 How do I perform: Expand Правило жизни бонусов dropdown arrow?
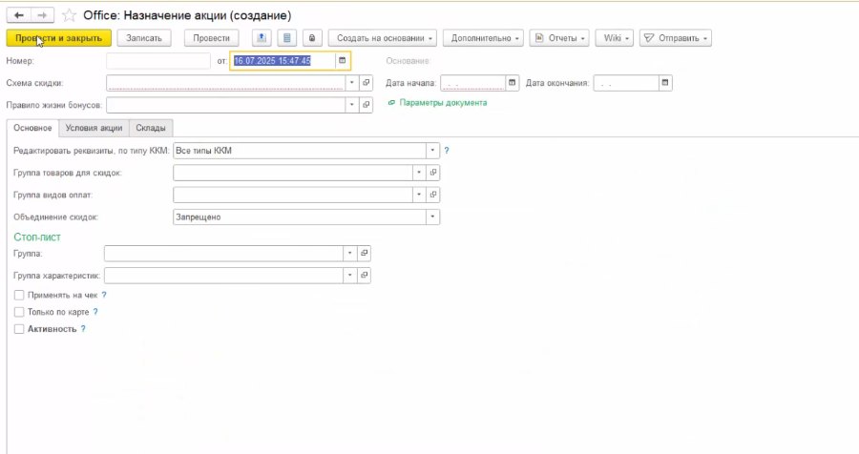click(x=351, y=105)
